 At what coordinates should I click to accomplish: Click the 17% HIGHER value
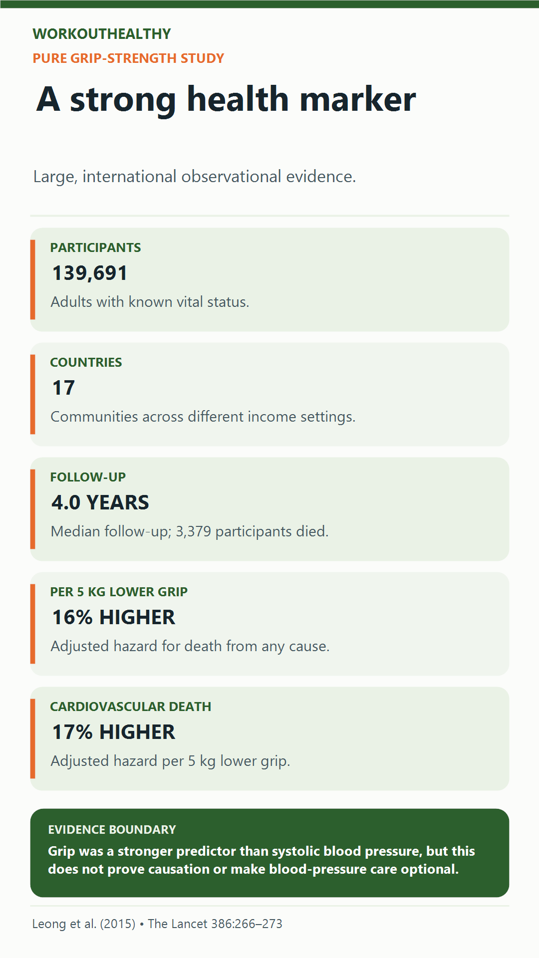[x=114, y=732]
